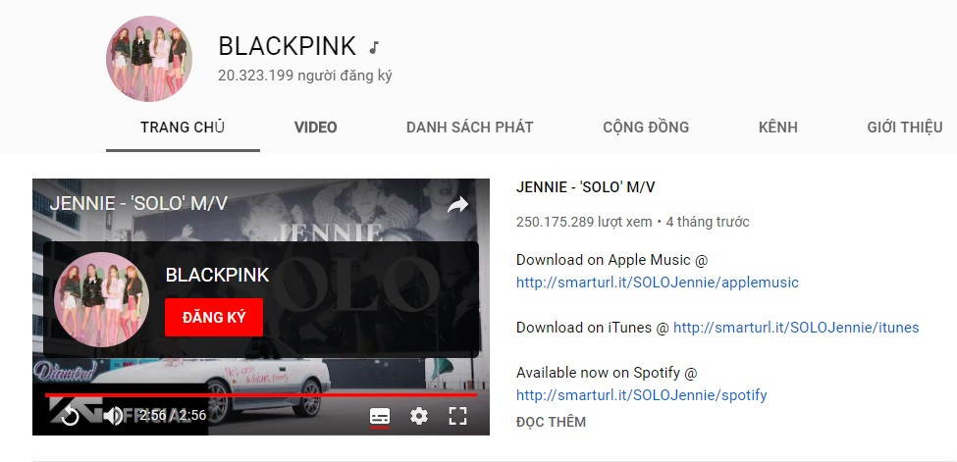
Task: Open the DANH SÁCH PHÁT tab
Action: pyautogui.click(x=470, y=127)
